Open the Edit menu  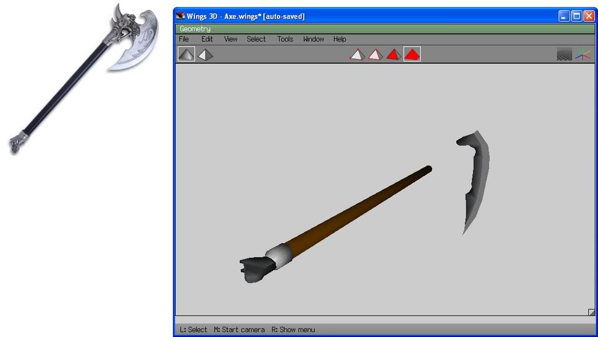point(207,39)
